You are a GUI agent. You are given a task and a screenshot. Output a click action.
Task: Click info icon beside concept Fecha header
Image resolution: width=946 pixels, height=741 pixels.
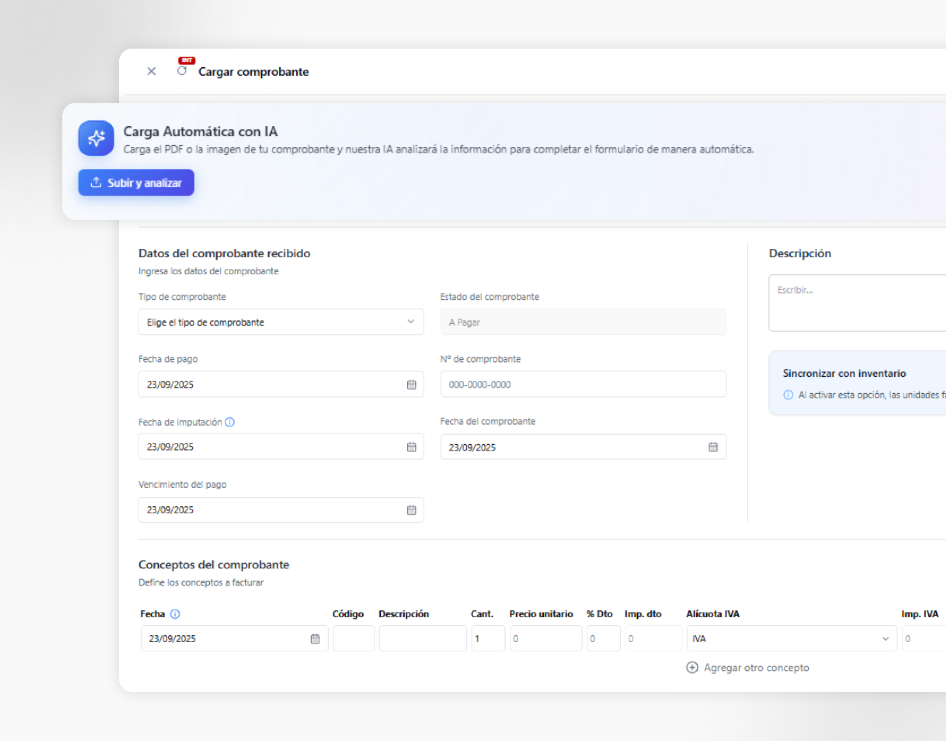[x=175, y=614]
